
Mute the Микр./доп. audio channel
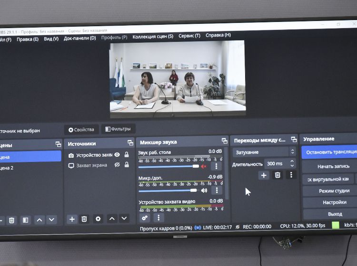pos(204,190)
